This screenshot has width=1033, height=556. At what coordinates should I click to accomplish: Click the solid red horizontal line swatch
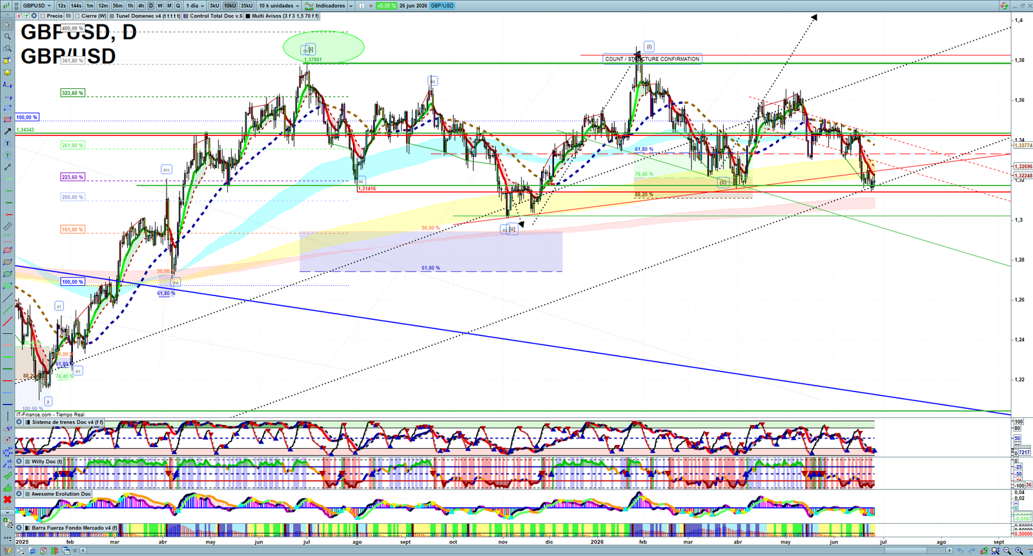pos(7,381)
